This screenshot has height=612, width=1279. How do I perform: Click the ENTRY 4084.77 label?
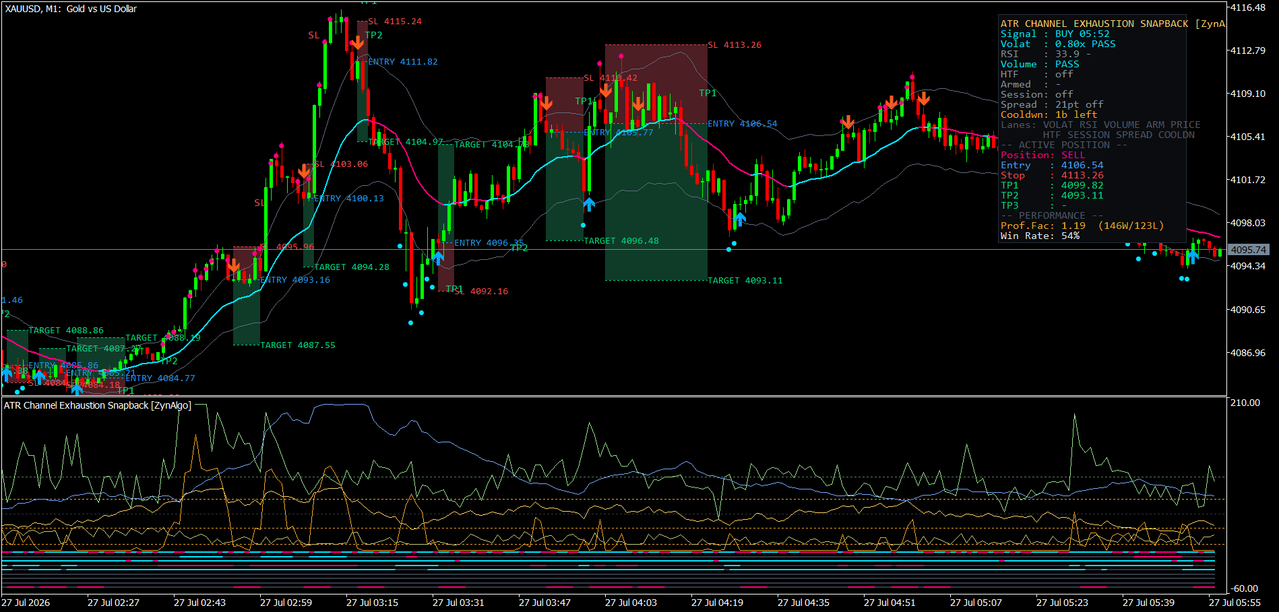160,378
